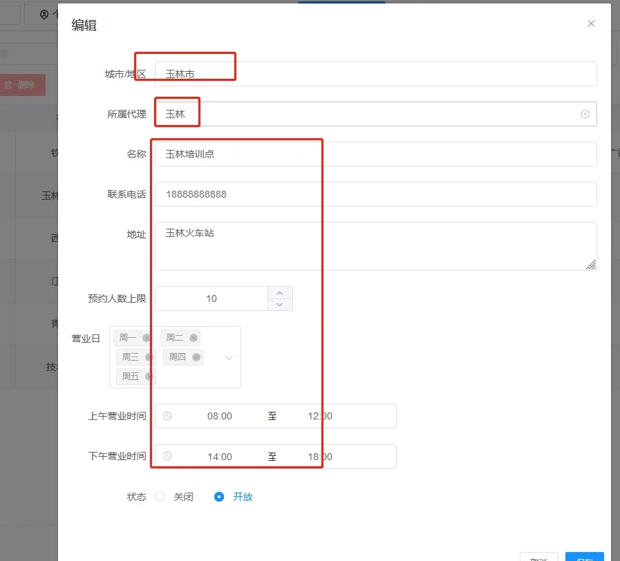
Task: Remove the 周四 tag from 营业日
Action: coord(196,357)
